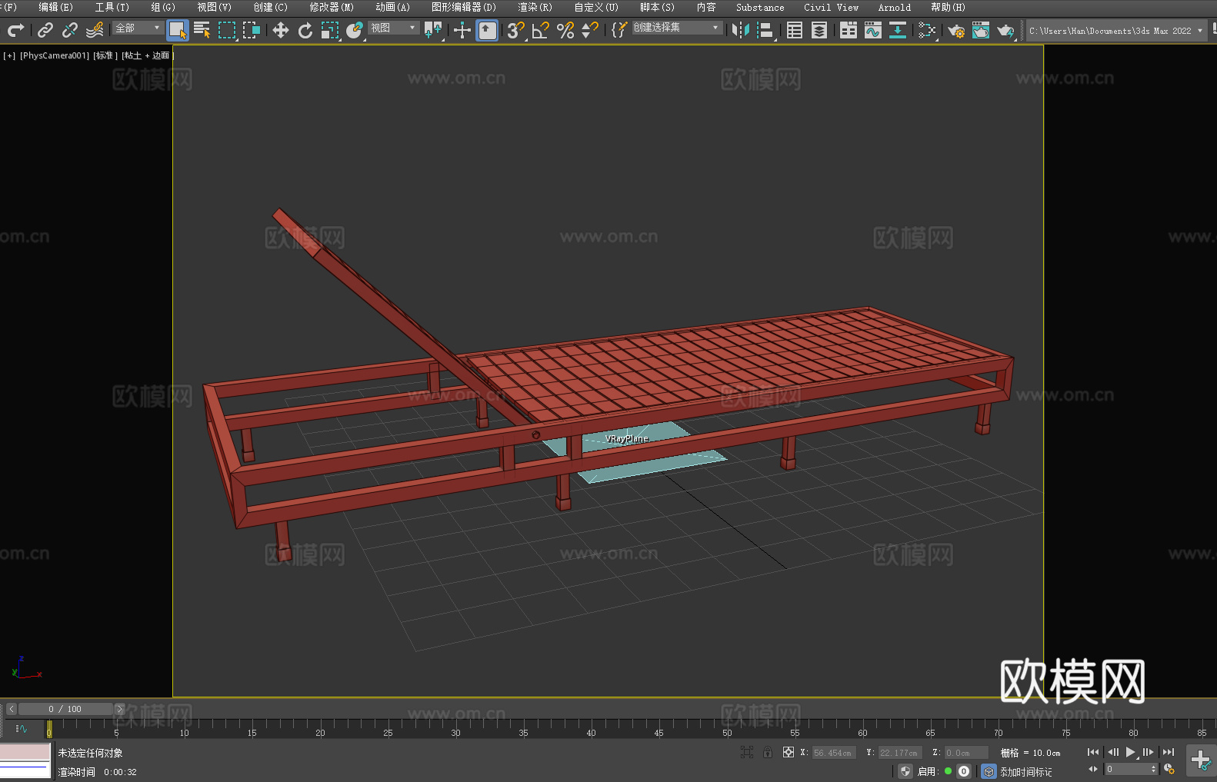Open the Substance menu

[760, 7]
